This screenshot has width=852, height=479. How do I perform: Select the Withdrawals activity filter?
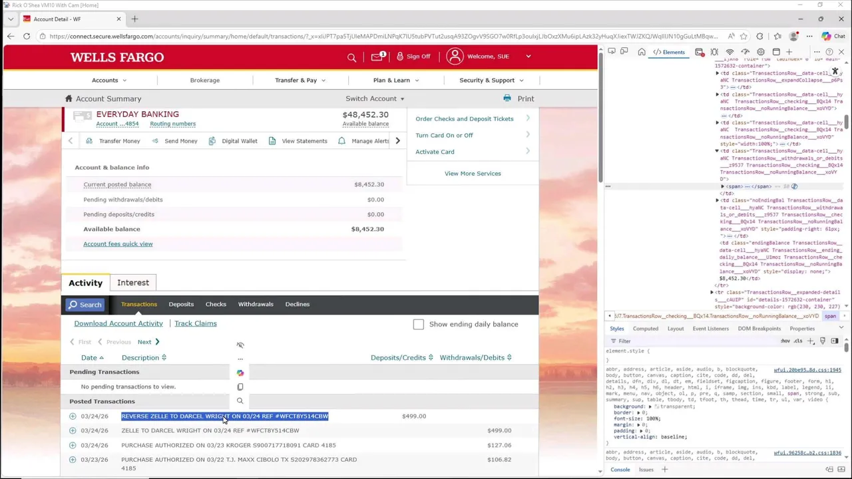point(256,304)
